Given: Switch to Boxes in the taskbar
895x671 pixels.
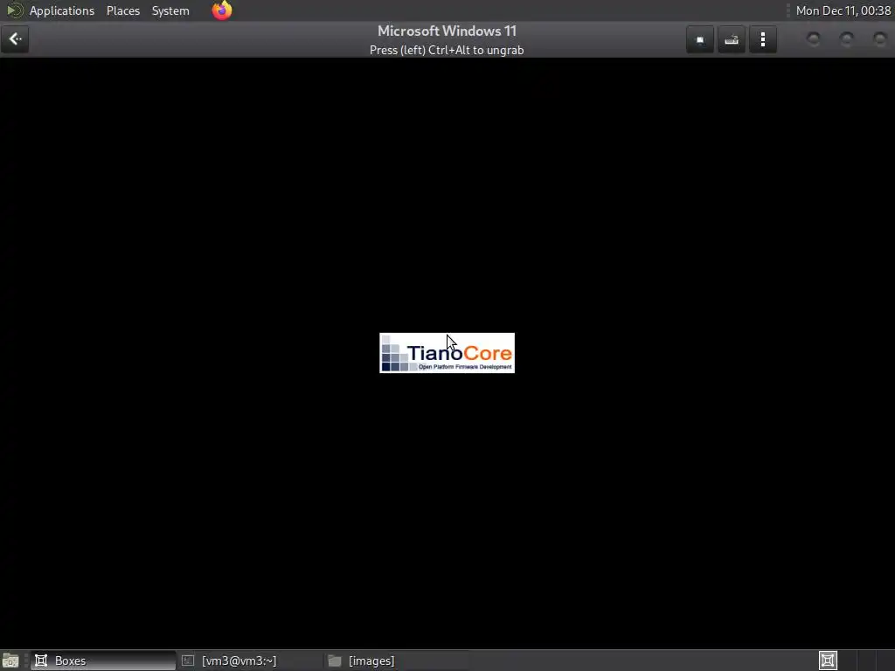Looking at the screenshot, I should pyautogui.click(x=103, y=661).
